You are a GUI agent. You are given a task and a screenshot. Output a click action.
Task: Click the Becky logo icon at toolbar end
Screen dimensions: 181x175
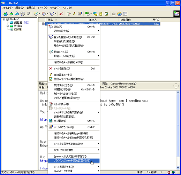click(176, 14)
